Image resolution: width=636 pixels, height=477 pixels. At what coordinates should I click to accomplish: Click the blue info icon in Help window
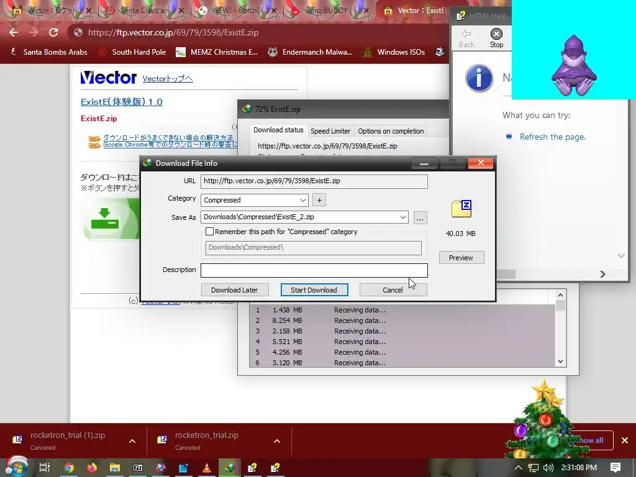[x=479, y=78]
